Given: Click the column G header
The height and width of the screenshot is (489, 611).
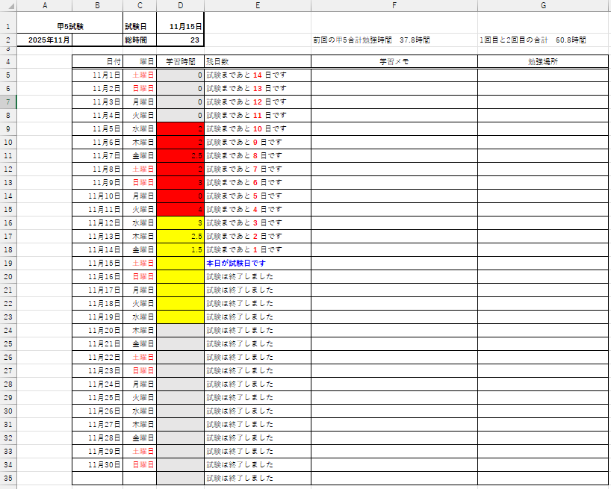Looking at the screenshot, I should [543, 5].
